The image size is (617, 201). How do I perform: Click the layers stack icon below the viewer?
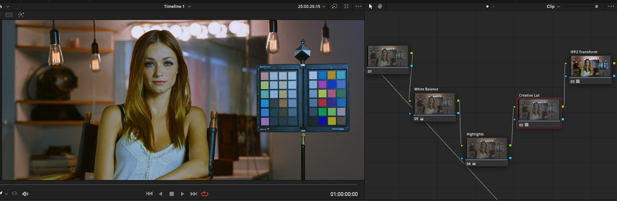[x=14, y=194]
